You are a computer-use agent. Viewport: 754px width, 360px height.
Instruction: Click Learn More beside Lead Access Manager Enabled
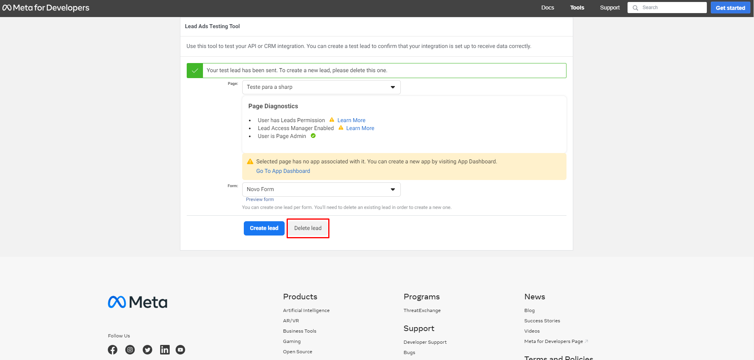[360, 128]
